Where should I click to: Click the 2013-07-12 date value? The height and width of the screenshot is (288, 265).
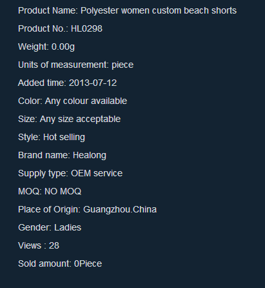point(93,83)
